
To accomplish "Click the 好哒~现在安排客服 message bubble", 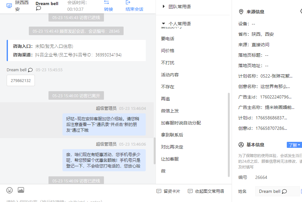I will 104,124.
